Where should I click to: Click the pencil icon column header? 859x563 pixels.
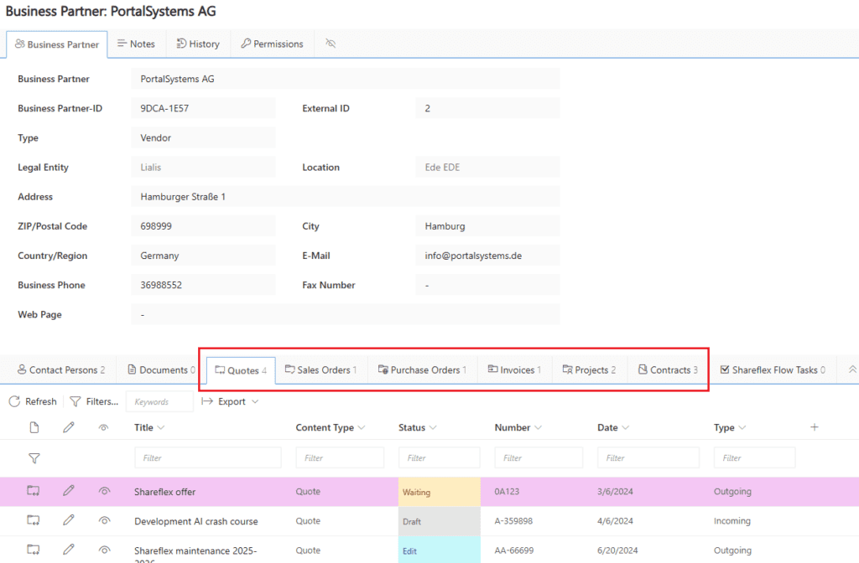[69, 427]
